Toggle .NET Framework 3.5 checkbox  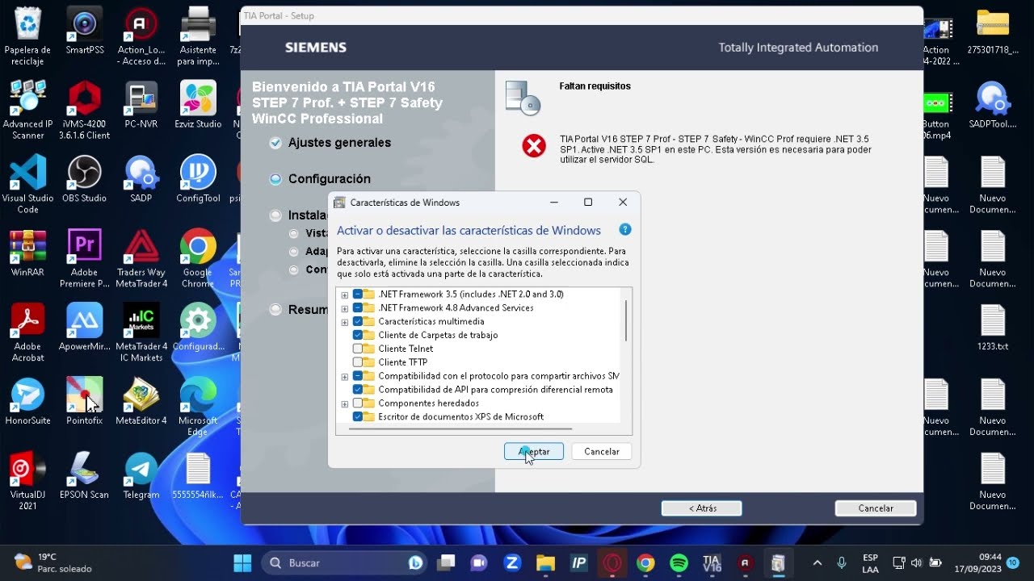click(x=358, y=295)
